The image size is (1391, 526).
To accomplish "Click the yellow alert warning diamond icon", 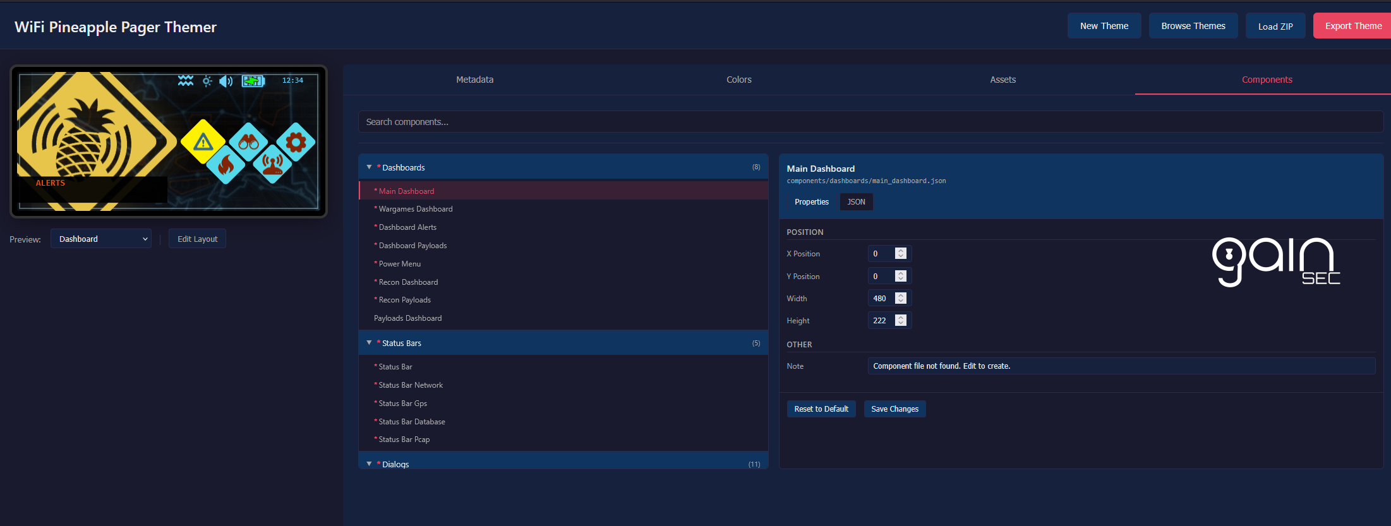I will [203, 141].
